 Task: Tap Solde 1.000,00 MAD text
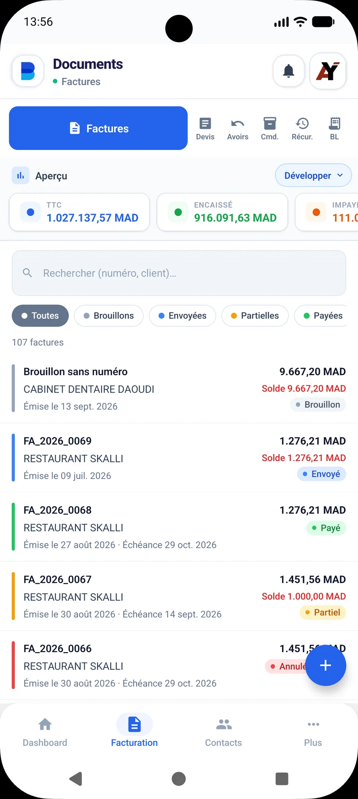point(304,596)
